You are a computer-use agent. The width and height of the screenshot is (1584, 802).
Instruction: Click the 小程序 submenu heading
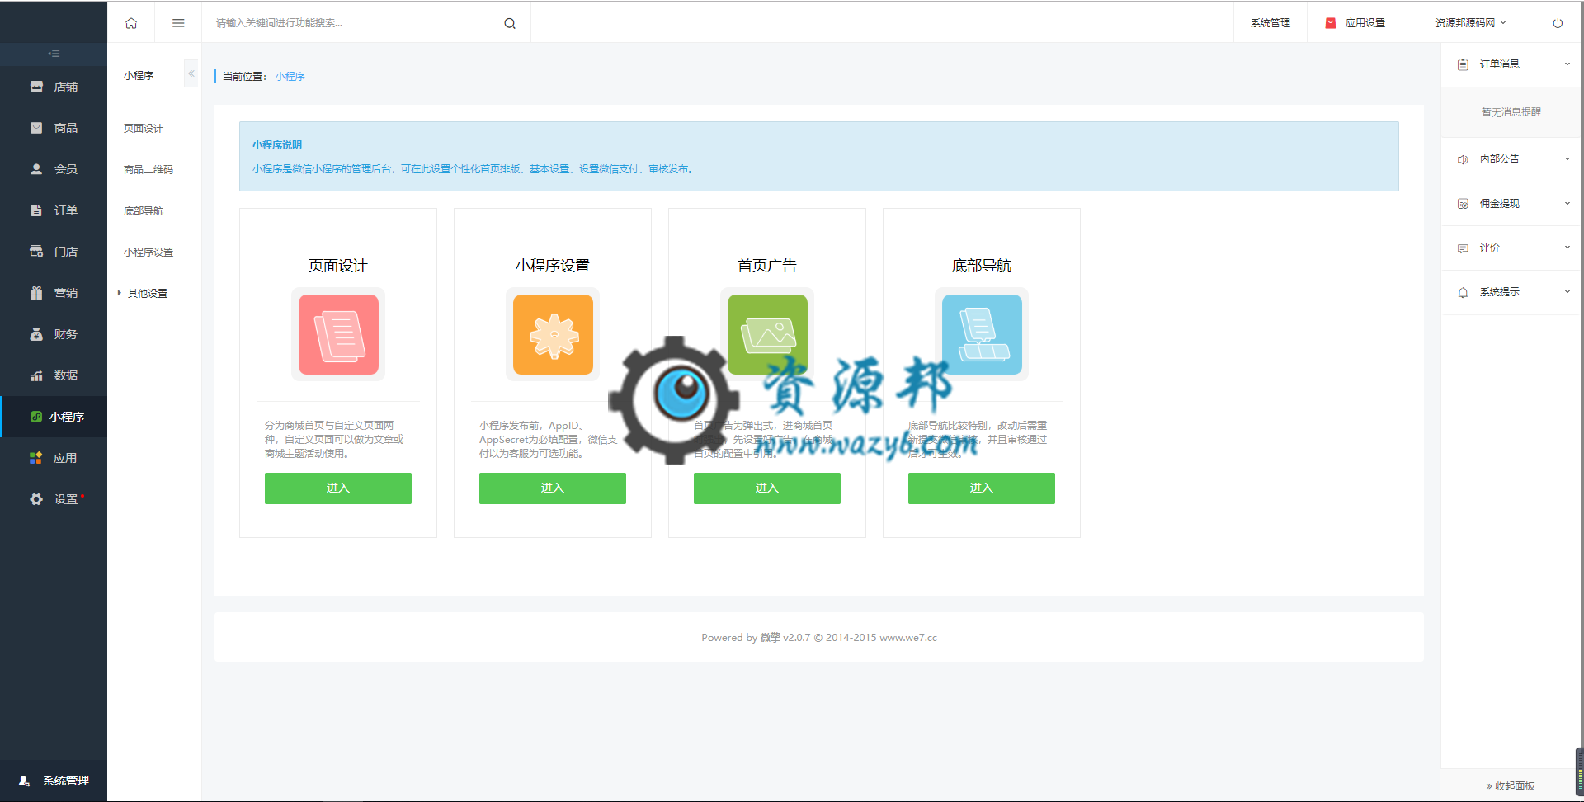[139, 75]
